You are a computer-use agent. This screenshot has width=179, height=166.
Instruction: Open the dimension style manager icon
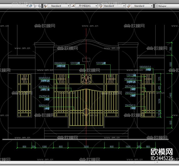coord(73,6)
